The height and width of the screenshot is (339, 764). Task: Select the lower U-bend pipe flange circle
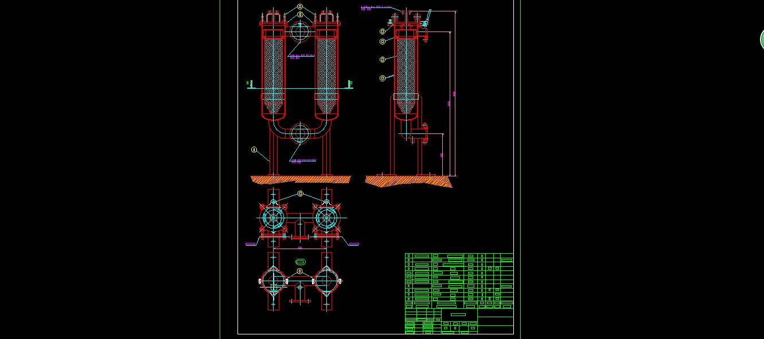[x=300, y=133]
